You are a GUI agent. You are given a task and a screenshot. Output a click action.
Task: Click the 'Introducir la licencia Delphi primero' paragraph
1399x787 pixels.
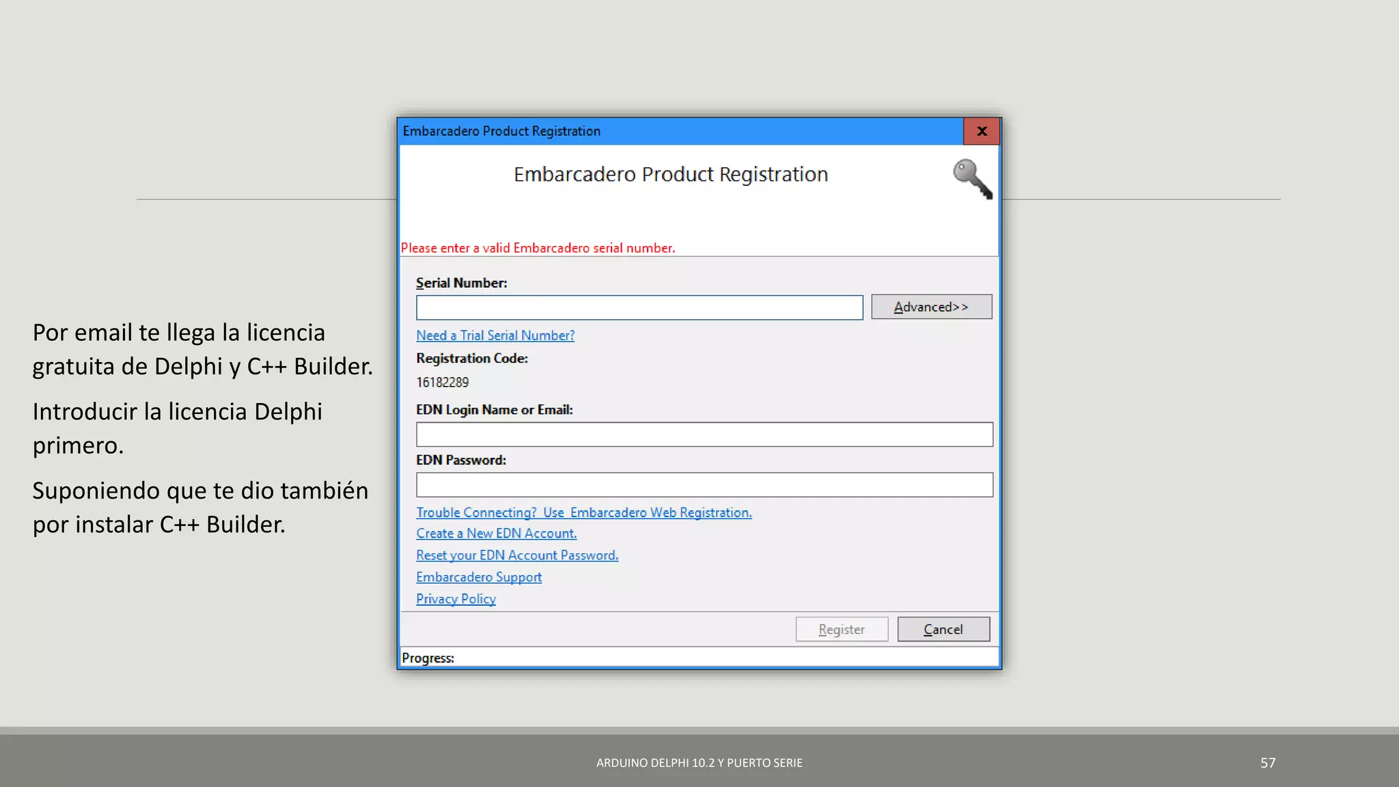click(x=178, y=428)
